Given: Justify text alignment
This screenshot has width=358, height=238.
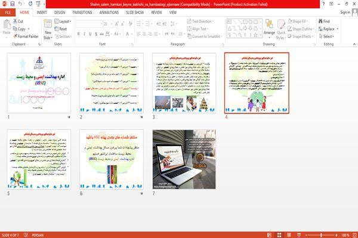Looking at the screenshot, I should click(156, 34).
